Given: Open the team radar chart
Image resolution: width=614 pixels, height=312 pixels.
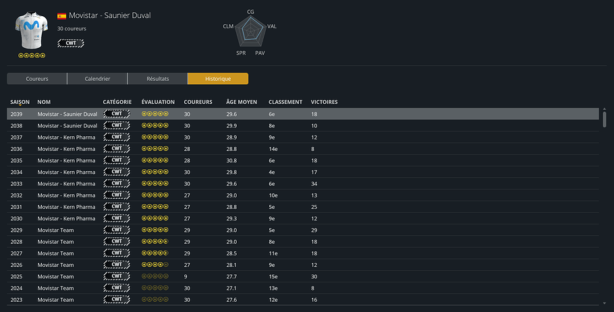Looking at the screenshot, I should coord(250,30).
